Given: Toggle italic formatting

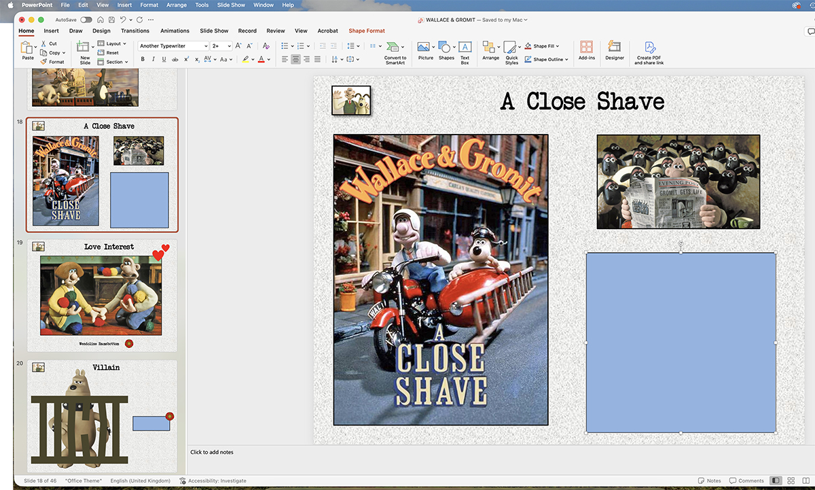Looking at the screenshot, I should pos(153,59).
